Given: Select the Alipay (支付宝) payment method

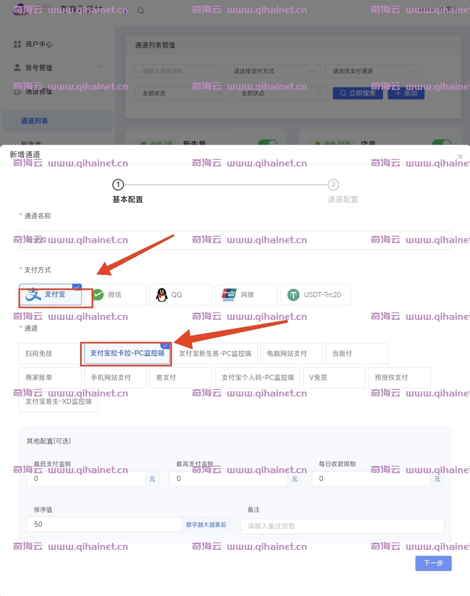Looking at the screenshot, I should (50, 295).
